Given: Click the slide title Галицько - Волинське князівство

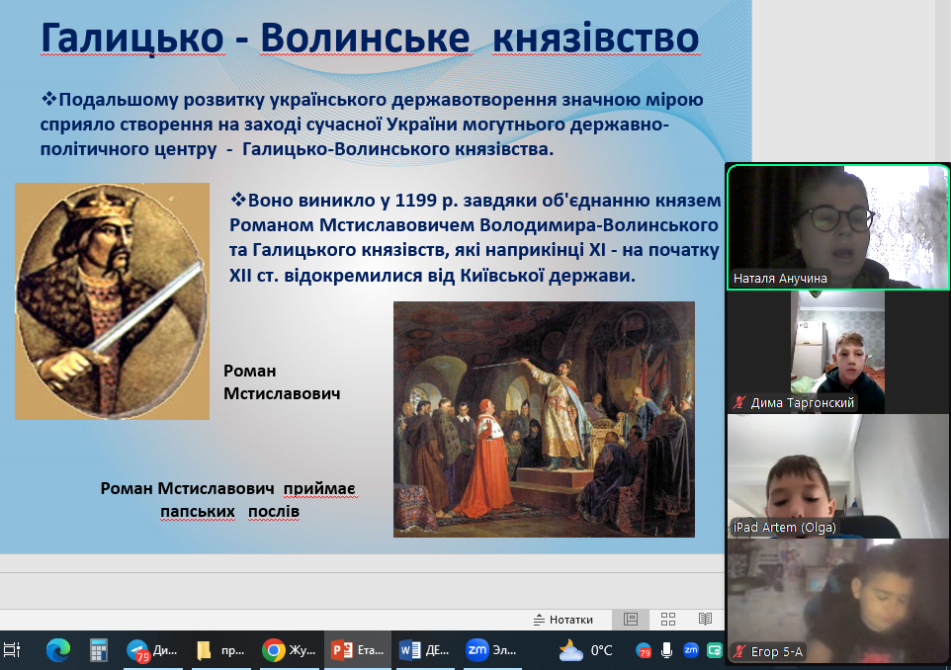Looking at the screenshot, I should click(370, 38).
